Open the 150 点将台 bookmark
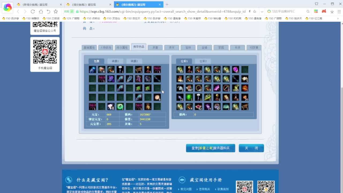Image resolution: width=343 pixels, height=193 pixels. [91, 18]
